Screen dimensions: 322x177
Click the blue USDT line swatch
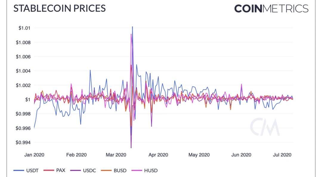[18, 171]
